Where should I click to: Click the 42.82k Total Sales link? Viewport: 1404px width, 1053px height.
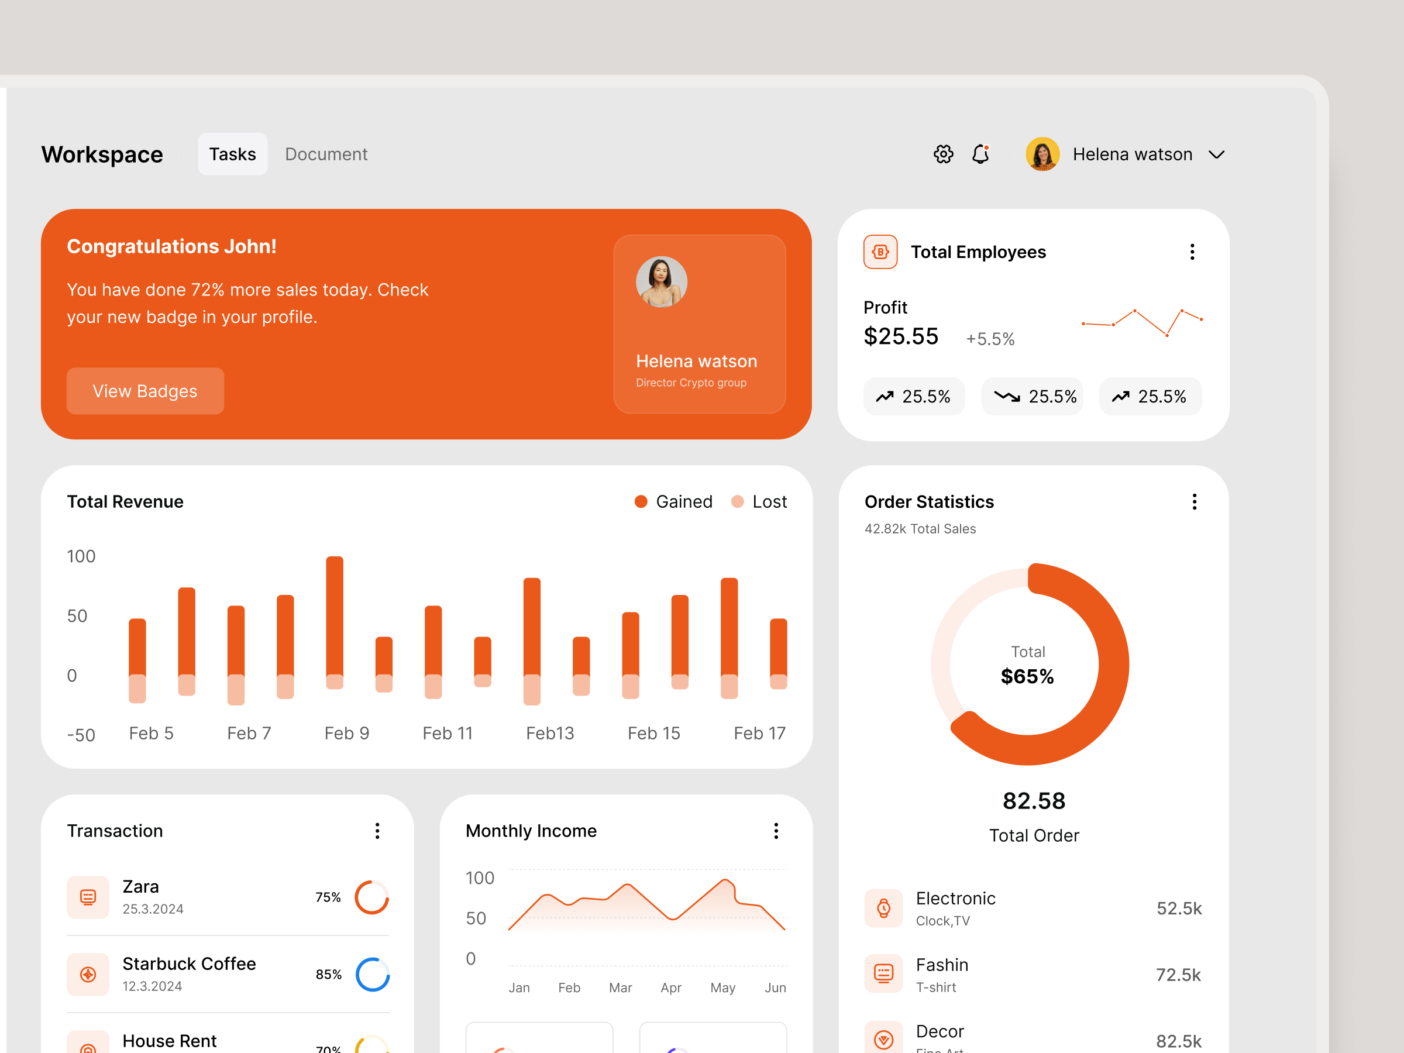click(x=920, y=528)
